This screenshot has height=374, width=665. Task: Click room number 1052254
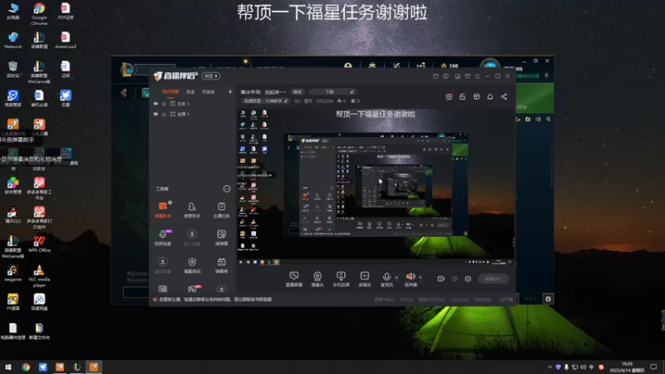point(324,101)
